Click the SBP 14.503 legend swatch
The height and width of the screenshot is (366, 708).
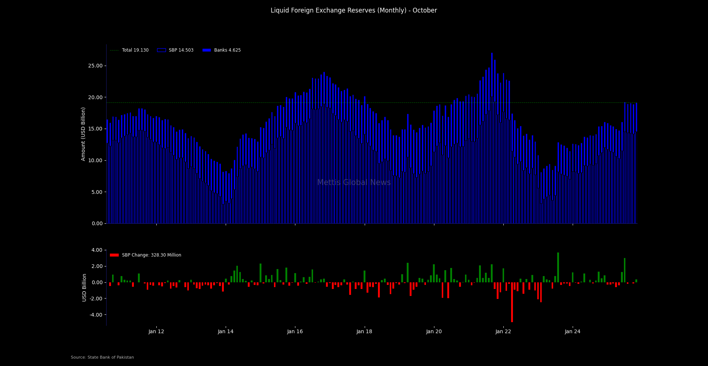[161, 50]
